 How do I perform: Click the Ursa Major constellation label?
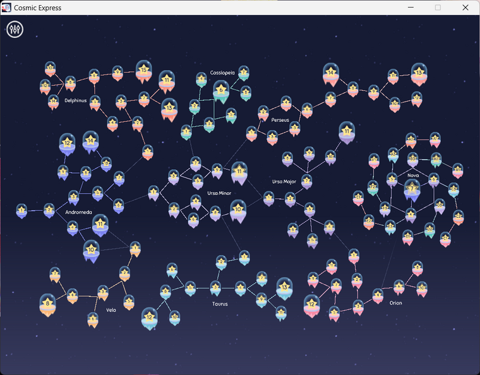click(x=284, y=181)
